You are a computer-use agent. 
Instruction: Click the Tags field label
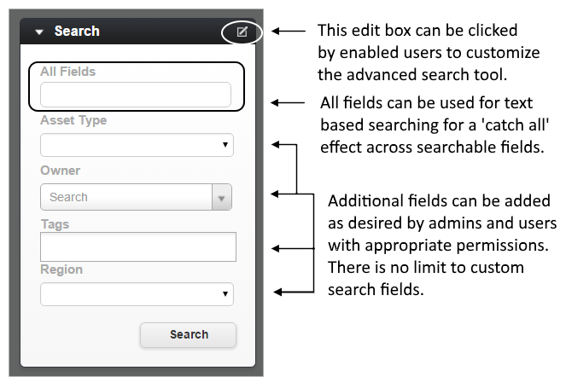click(x=55, y=224)
